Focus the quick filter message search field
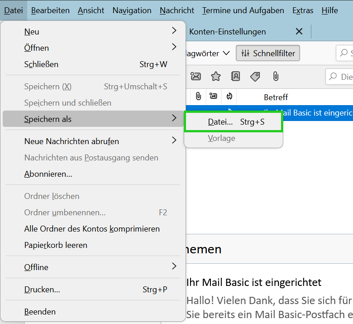Screen dimensions: 353x324 point(339,77)
